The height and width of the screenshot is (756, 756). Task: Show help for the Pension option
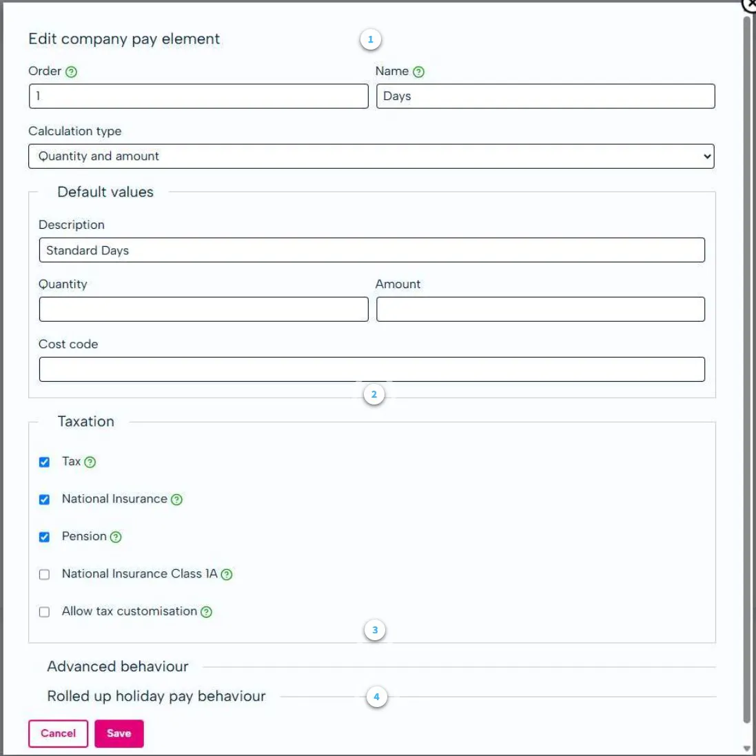[x=116, y=537]
